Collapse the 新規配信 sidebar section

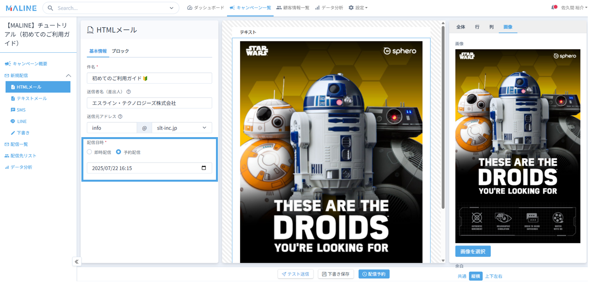click(x=68, y=76)
